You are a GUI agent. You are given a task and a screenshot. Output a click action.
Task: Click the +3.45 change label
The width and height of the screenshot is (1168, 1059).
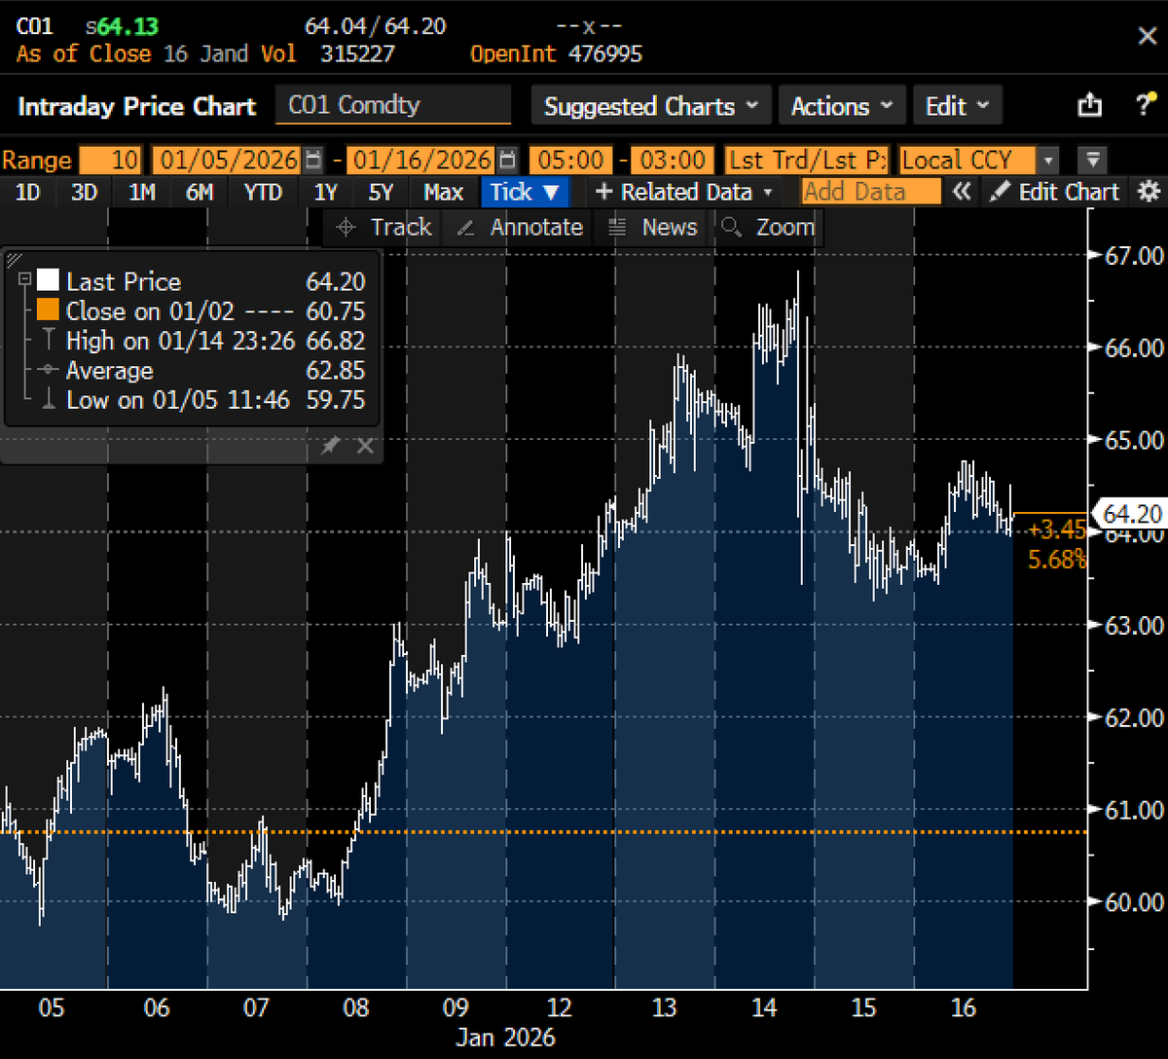pos(1058,530)
